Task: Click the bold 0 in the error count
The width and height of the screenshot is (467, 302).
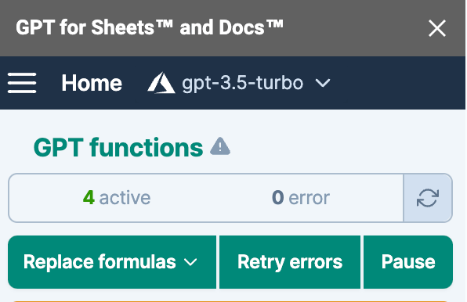Action: pos(277,198)
